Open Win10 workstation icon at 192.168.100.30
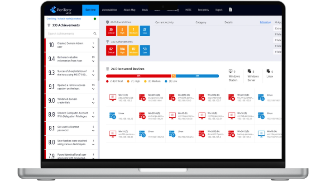The image size is (326, 181). coord(172,116)
